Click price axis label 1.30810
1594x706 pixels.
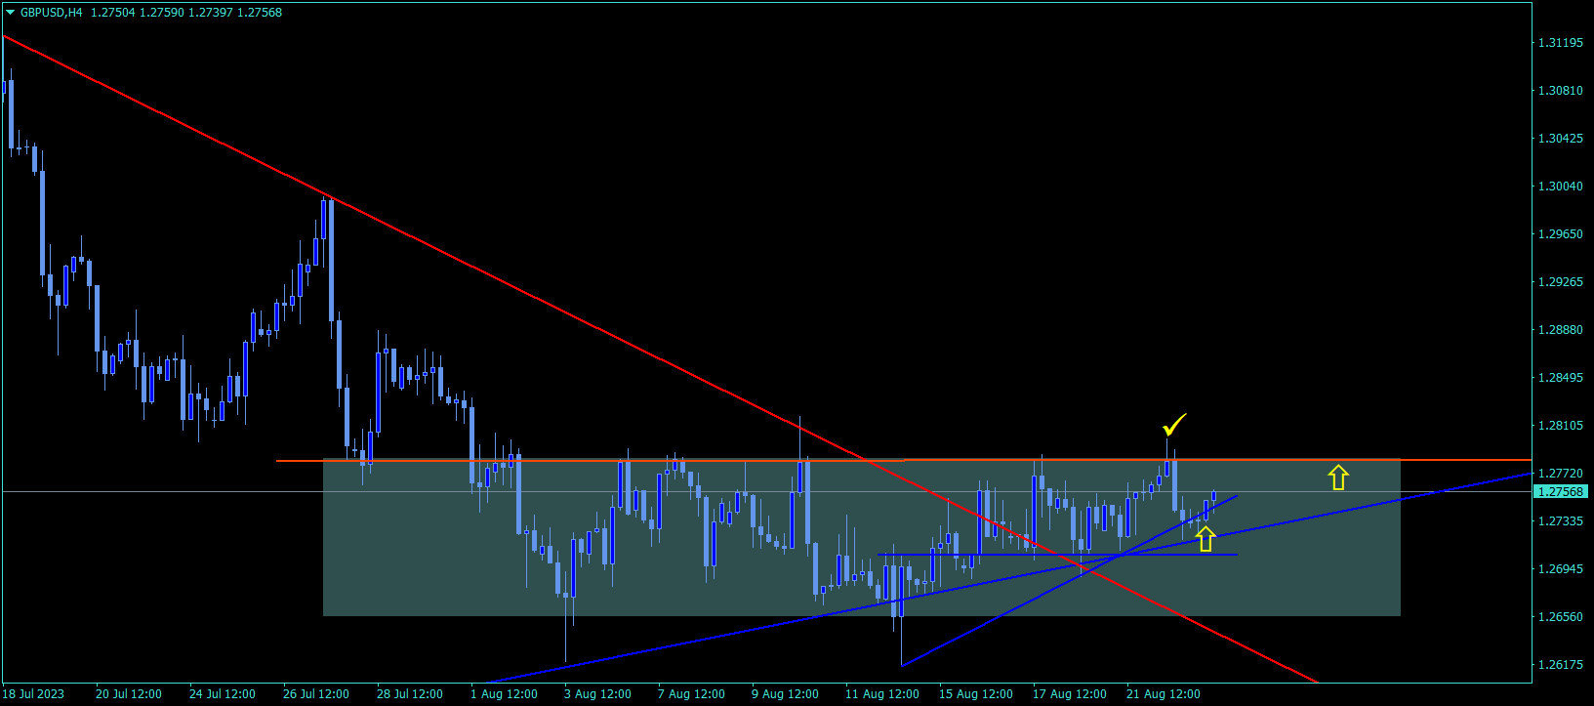(x=1561, y=91)
